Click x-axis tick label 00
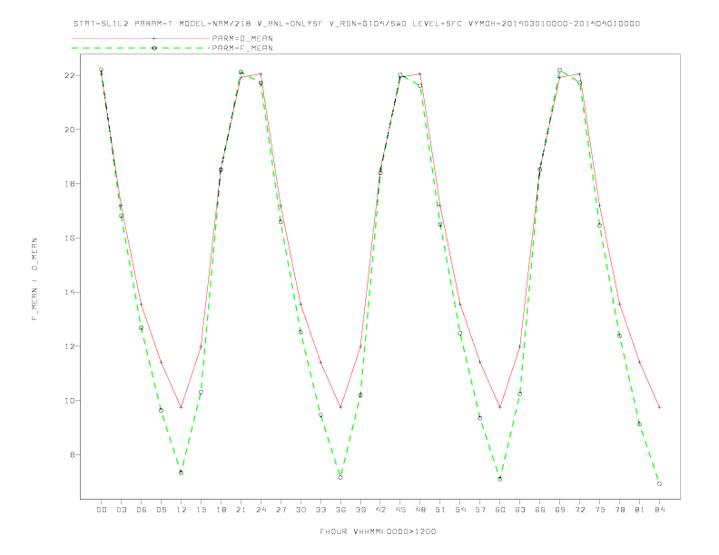Image resolution: width=719 pixels, height=555 pixels. point(102,510)
